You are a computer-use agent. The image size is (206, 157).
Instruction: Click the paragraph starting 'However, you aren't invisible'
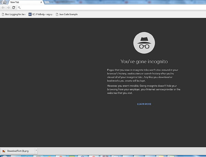coord(144,89)
